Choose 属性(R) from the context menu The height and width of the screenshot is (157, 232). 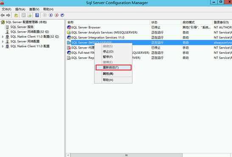(x=113, y=74)
